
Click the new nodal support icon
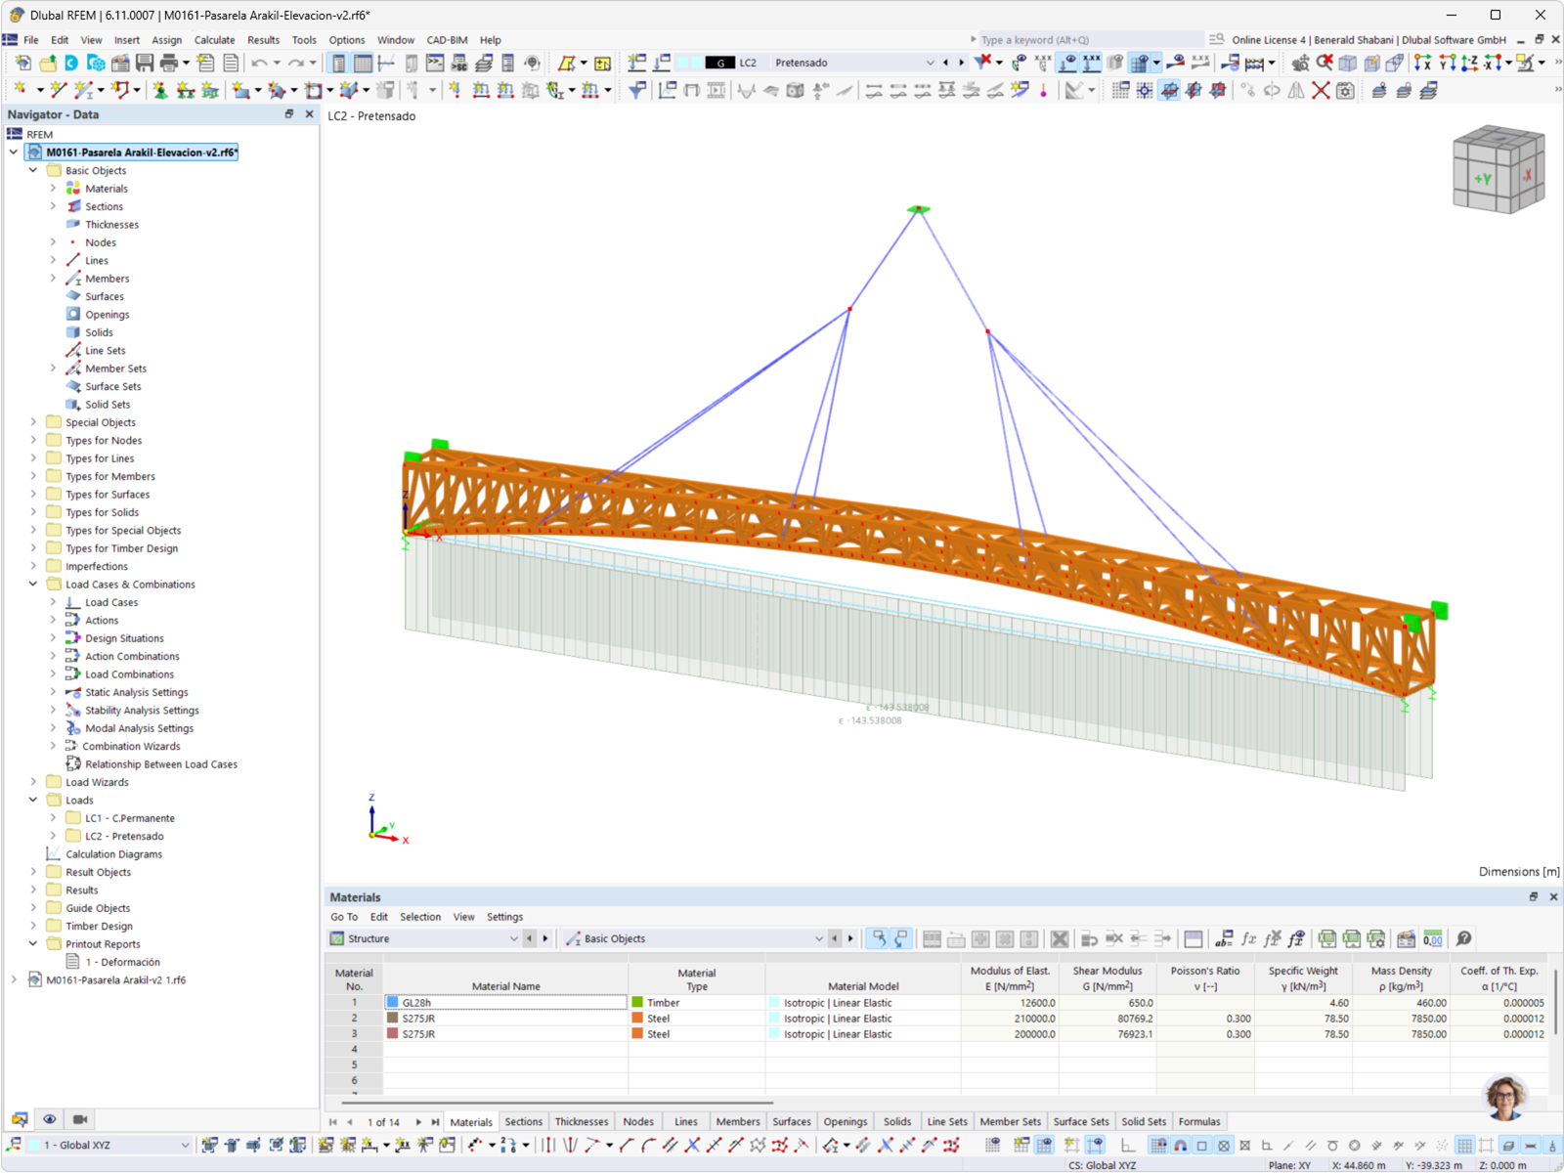pos(160,90)
